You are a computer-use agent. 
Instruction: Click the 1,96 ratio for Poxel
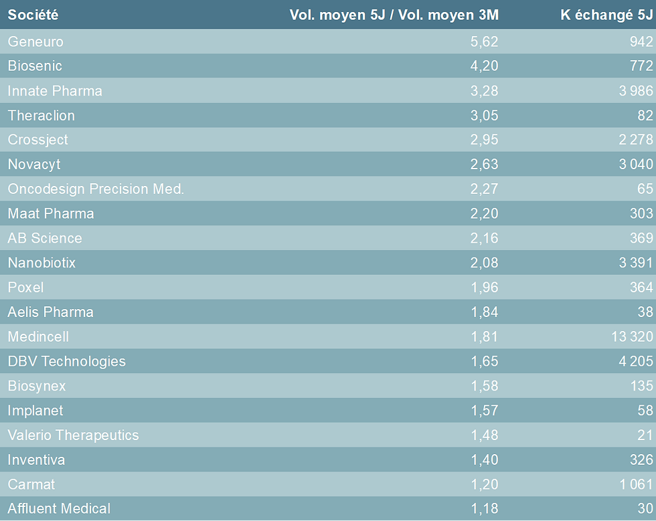[485, 288]
